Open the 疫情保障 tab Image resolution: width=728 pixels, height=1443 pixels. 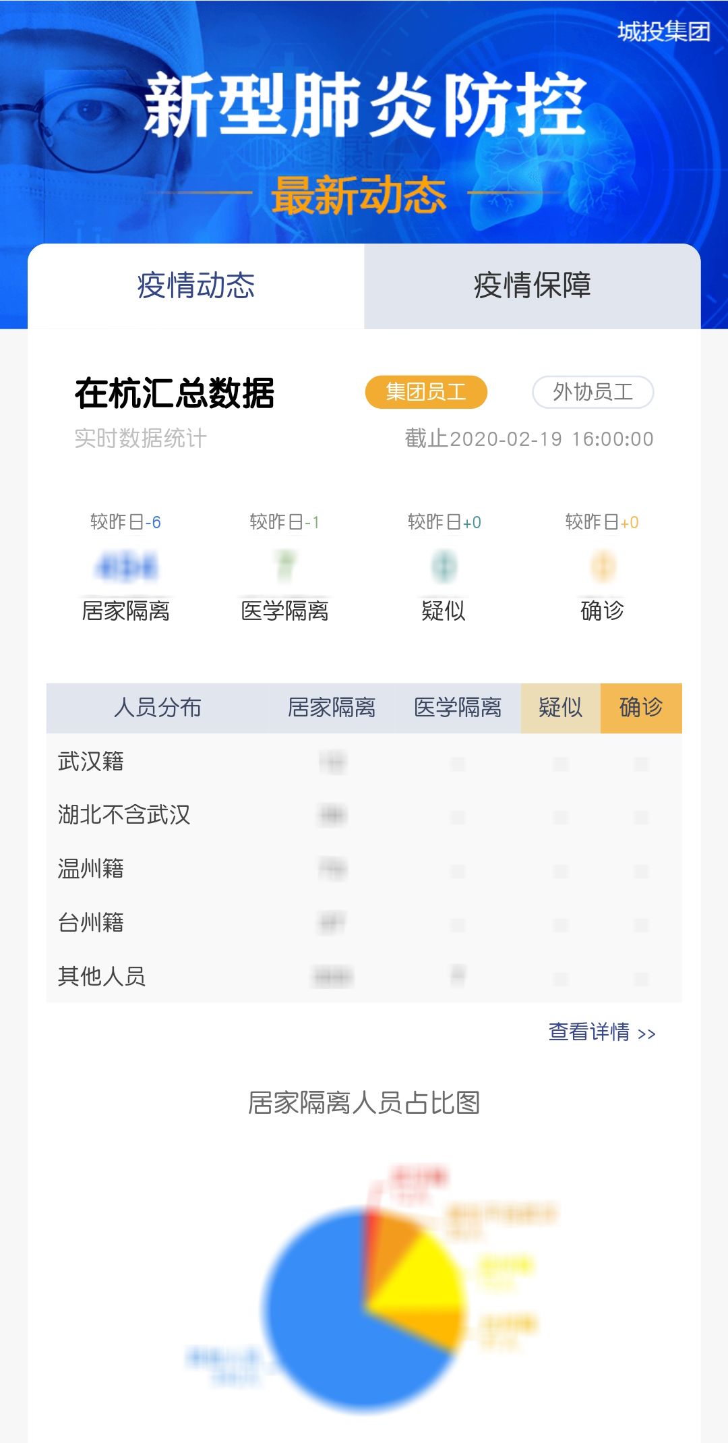click(x=533, y=286)
